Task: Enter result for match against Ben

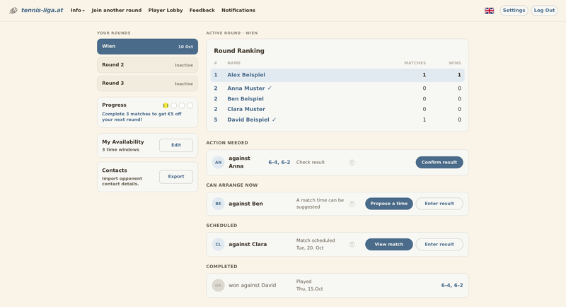Action: pyautogui.click(x=439, y=204)
